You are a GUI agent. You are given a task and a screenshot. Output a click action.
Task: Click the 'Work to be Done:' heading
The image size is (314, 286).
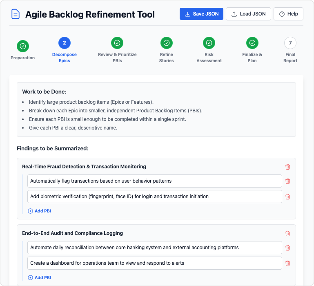tap(44, 92)
